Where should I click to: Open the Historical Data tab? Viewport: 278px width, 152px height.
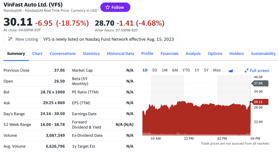tap(120, 54)
